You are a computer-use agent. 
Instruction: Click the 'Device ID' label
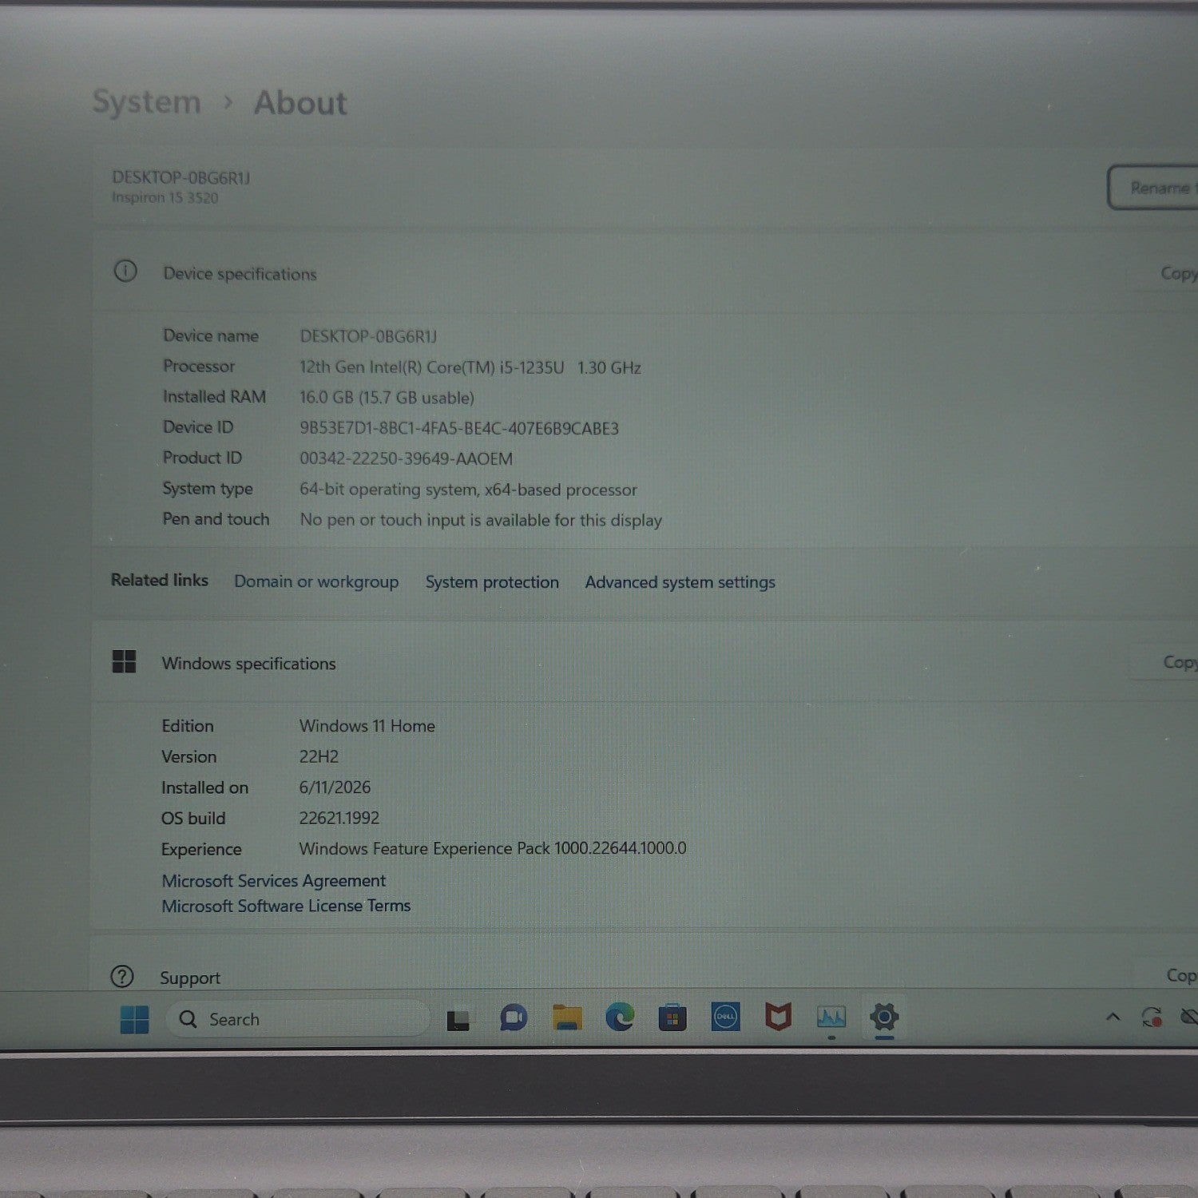click(x=198, y=427)
